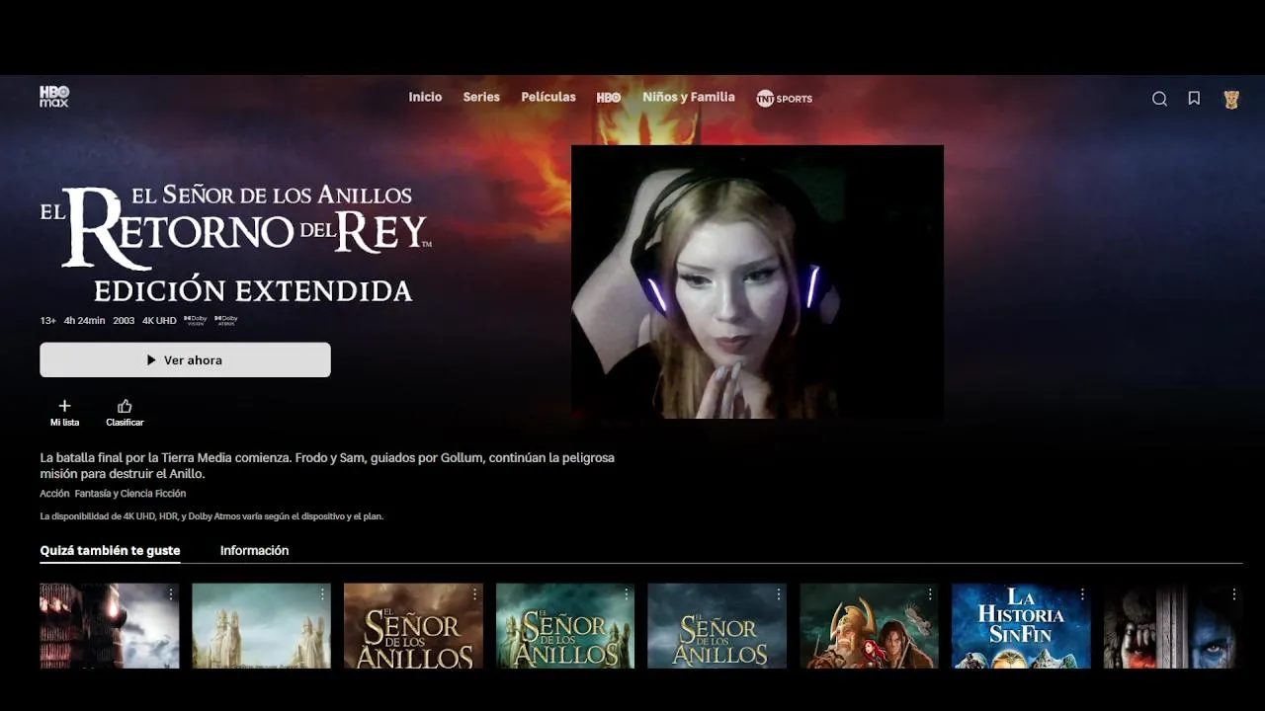This screenshot has width=1265, height=711.
Task: Open the green Señor de los Anillos thumbnail
Action: pyautogui.click(x=564, y=626)
